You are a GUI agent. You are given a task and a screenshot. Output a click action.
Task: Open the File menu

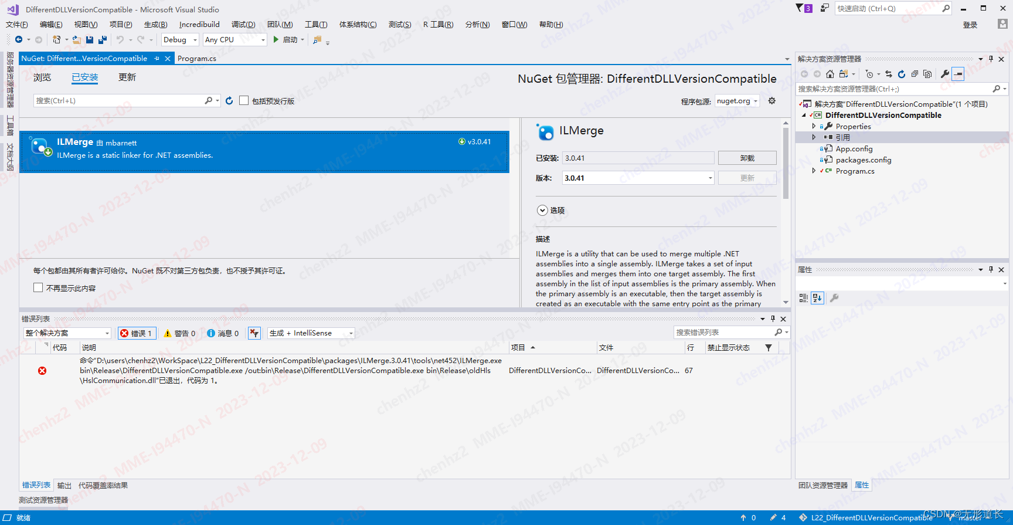coord(17,25)
